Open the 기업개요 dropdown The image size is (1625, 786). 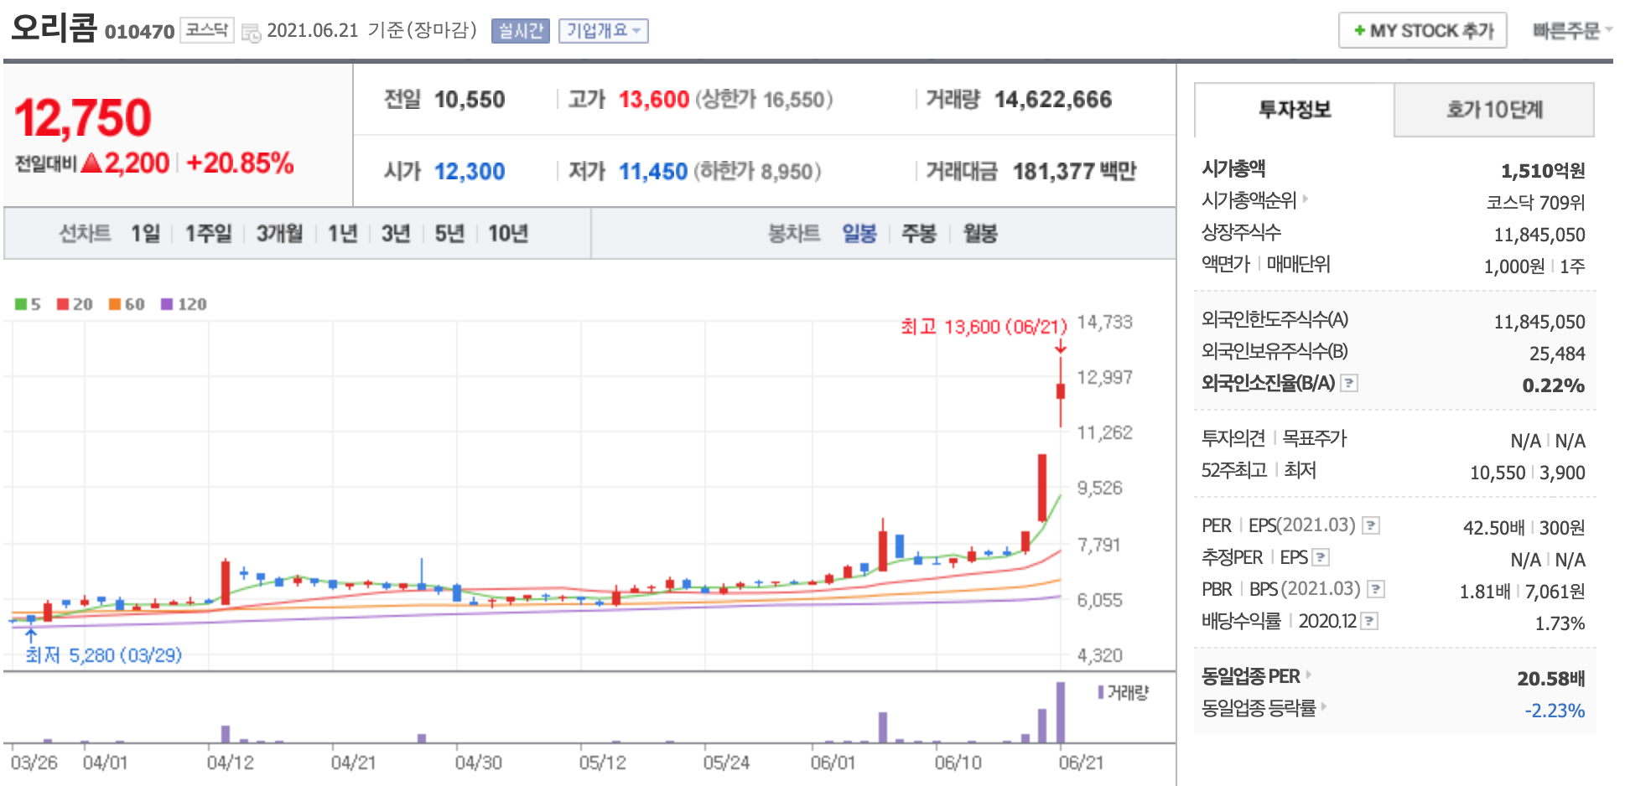603,31
